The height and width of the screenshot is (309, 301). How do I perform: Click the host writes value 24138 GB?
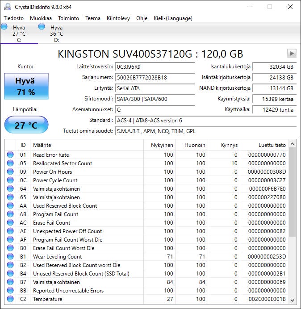274,77
